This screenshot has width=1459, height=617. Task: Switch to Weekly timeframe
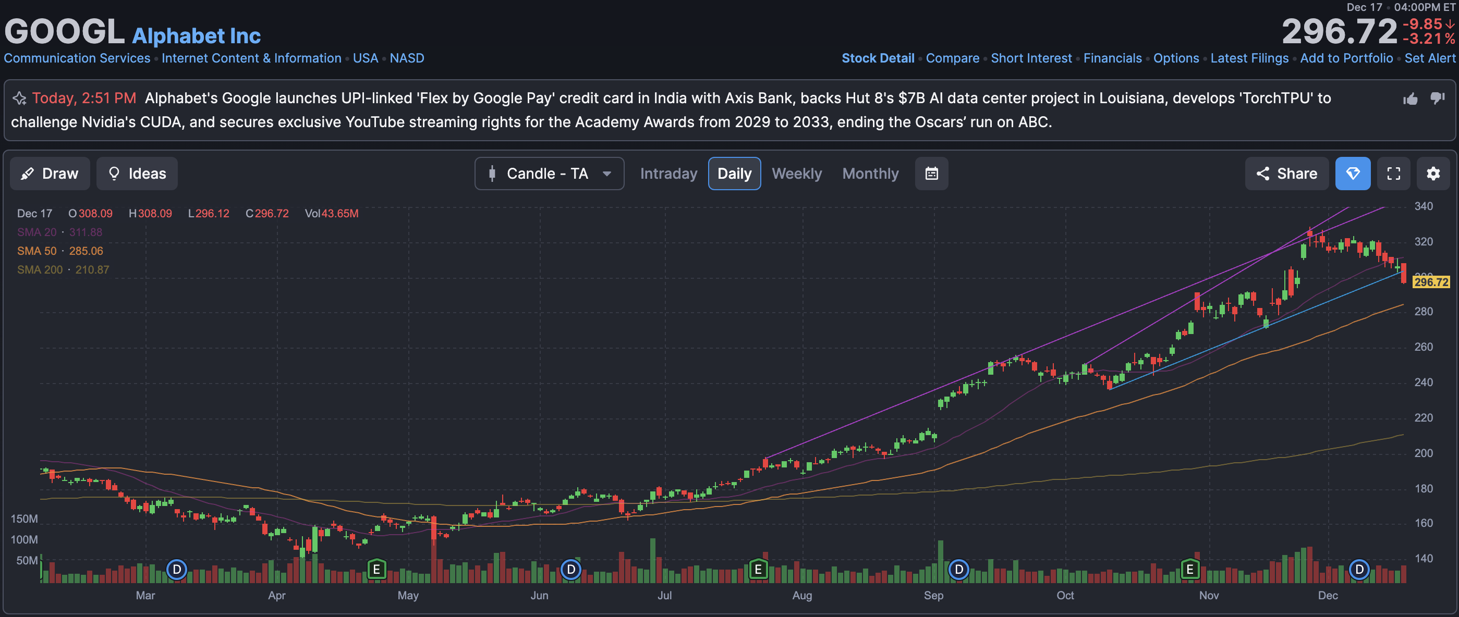[x=796, y=173]
